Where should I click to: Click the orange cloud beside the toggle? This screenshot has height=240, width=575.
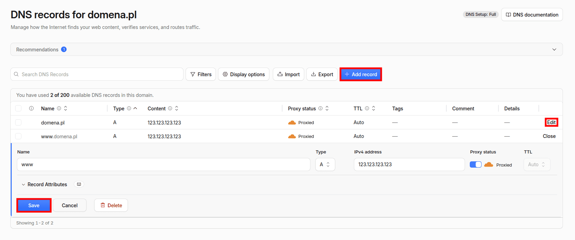pyautogui.click(x=488, y=164)
